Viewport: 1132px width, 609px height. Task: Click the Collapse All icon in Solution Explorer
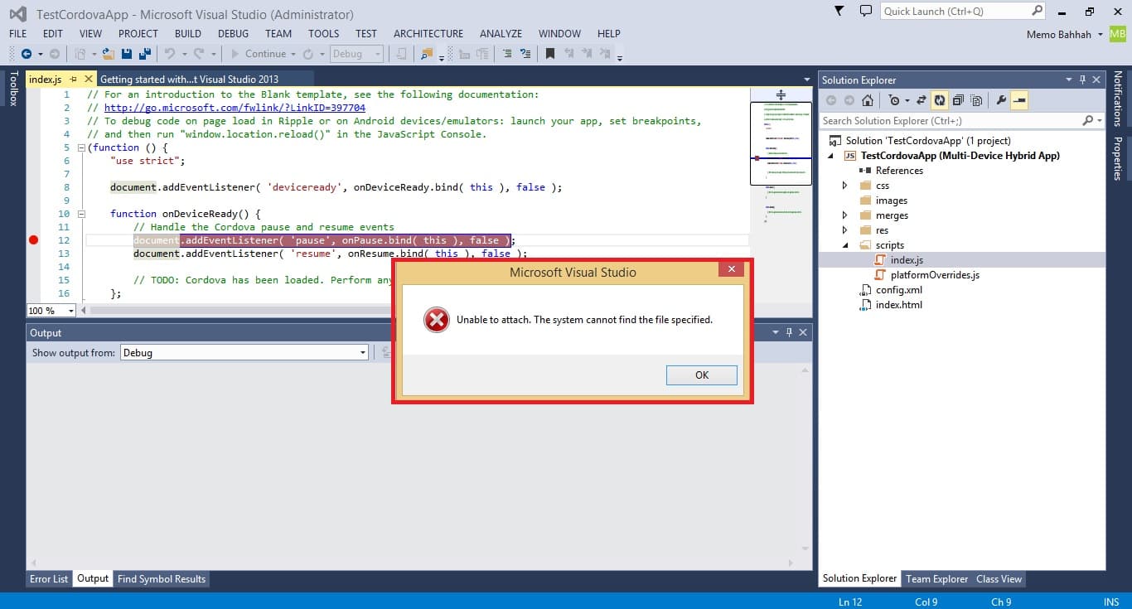pos(958,100)
